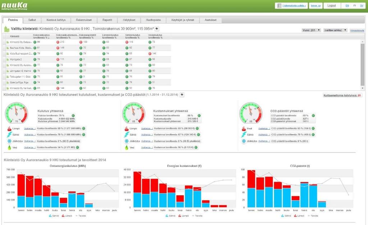Toggle the Lämpö legend in the CO2-päästöt chart

click(x=299, y=216)
